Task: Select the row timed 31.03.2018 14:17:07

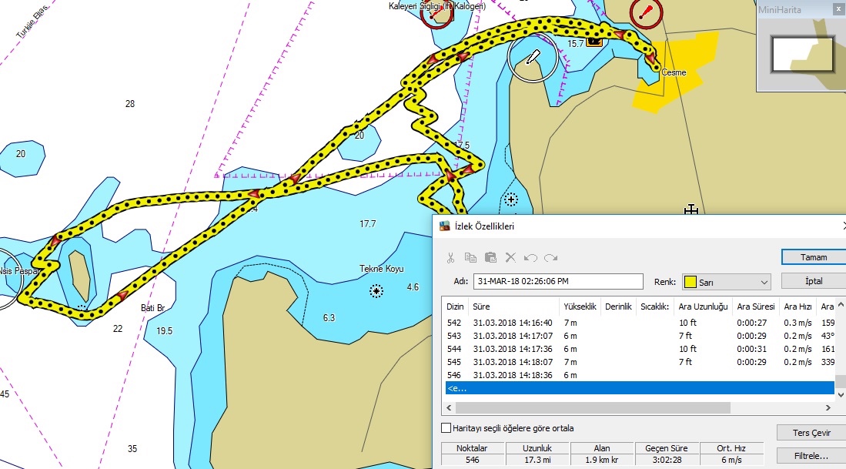Action: pyautogui.click(x=640, y=336)
